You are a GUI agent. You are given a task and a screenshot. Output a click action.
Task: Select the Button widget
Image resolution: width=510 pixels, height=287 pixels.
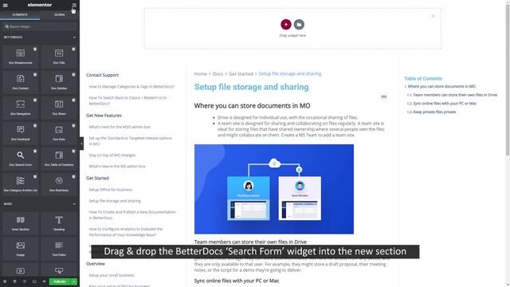59,271
